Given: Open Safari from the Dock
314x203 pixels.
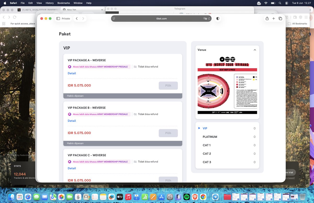Looking at the screenshot, I should click(28, 197).
